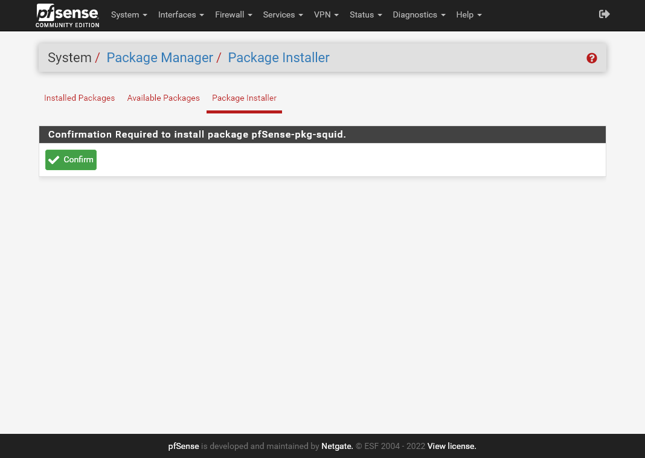The width and height of the screenshot is (645, 458).
Task: Expand the Status menu
Action: click(365, 14)
